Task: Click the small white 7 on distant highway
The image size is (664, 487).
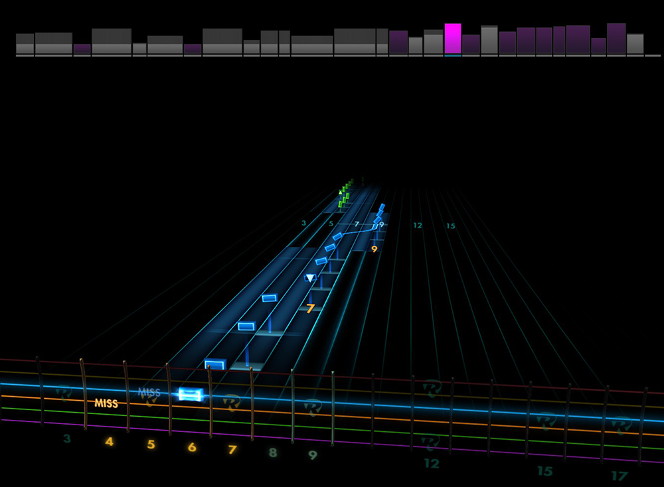Action: [357, 224]
